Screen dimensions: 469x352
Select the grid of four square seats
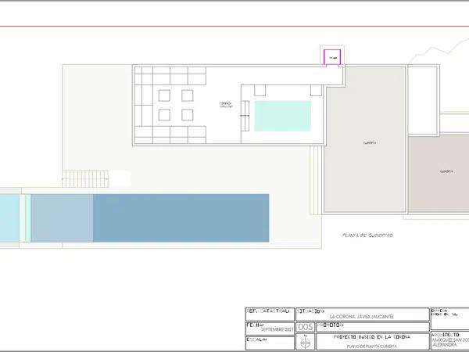pyautogui.click(x=177, y=105)
